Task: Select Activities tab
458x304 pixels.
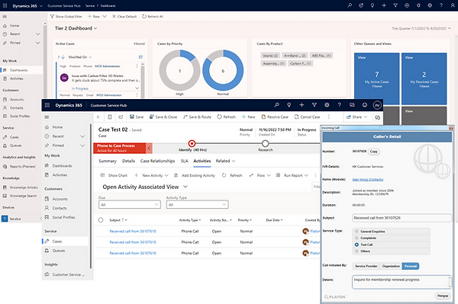Action: (x=202, y=161)
